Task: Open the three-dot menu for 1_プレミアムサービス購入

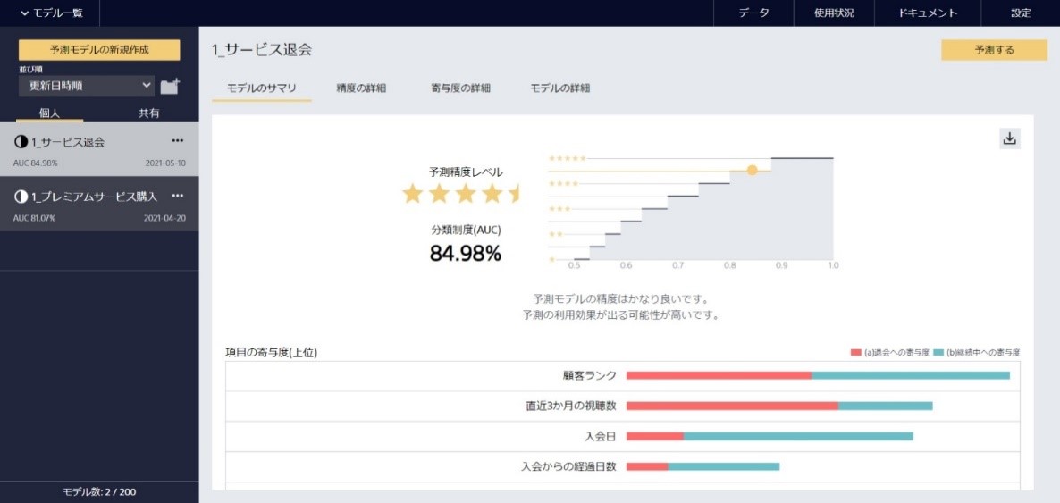Action: point(177,196)
